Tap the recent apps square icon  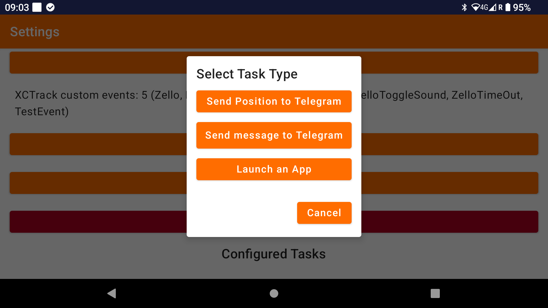(x=435, y=293)
